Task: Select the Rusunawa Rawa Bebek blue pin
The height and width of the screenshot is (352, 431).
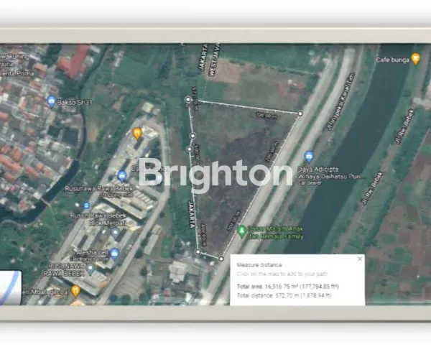Action: coord(122,176)
